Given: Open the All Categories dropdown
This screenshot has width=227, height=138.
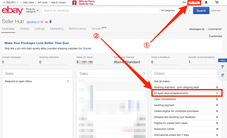Looking at the screenshot, I should 176,11.
